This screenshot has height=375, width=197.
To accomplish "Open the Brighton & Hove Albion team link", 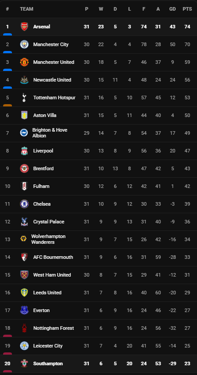I will pyautogui.click(x=50, y=133).
